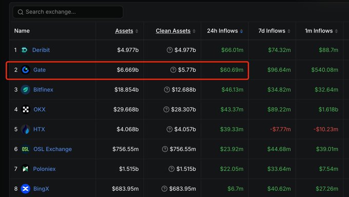The image size is (349, 197).
Task: Open the Deribit exchange link
Action: click(x=41, y=50)
